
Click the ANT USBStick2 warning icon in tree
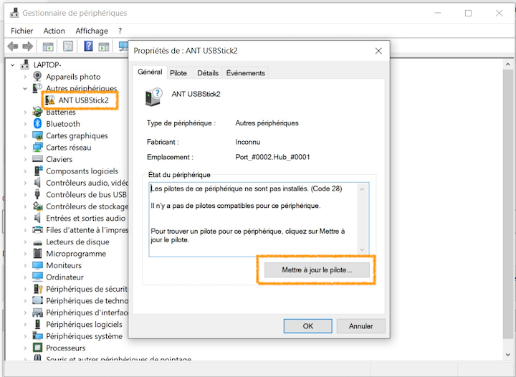[50, 100]
